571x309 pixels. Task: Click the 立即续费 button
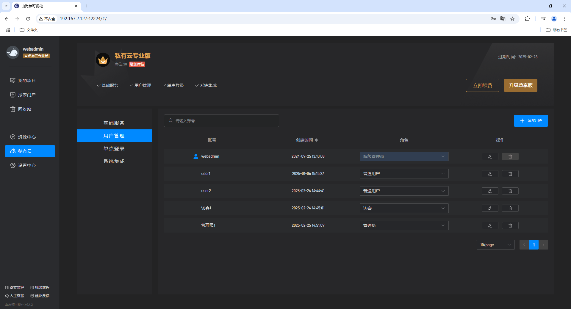tap(482, 85)
